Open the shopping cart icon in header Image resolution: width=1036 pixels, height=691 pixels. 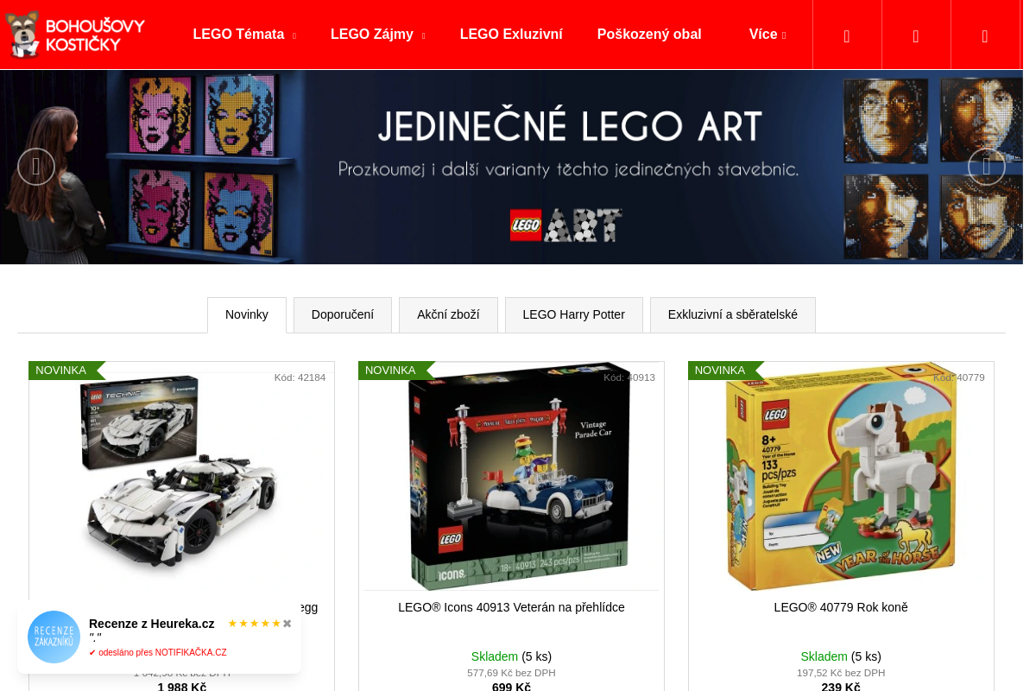tap(985, 35)
